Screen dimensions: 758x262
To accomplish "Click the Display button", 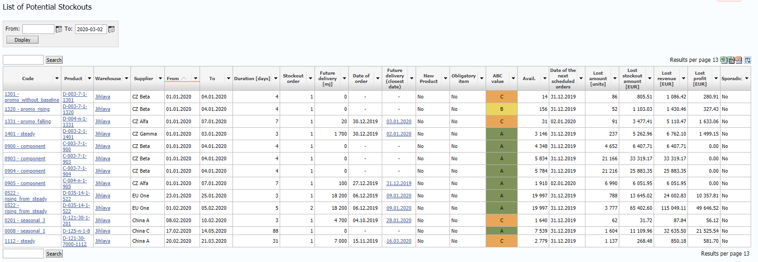I will coord(22,40).
